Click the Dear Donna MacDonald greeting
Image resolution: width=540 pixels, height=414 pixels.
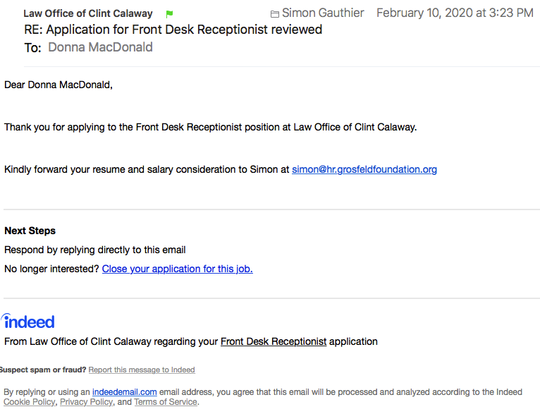(59, 85)
